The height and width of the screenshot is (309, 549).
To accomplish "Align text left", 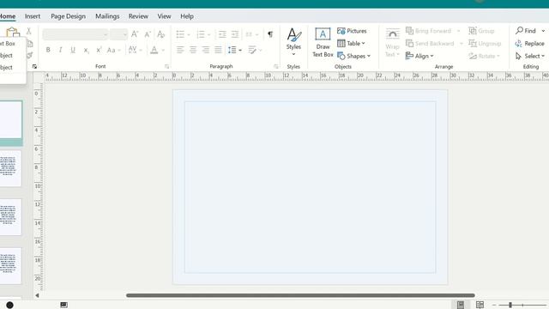I will click(180, 50).
